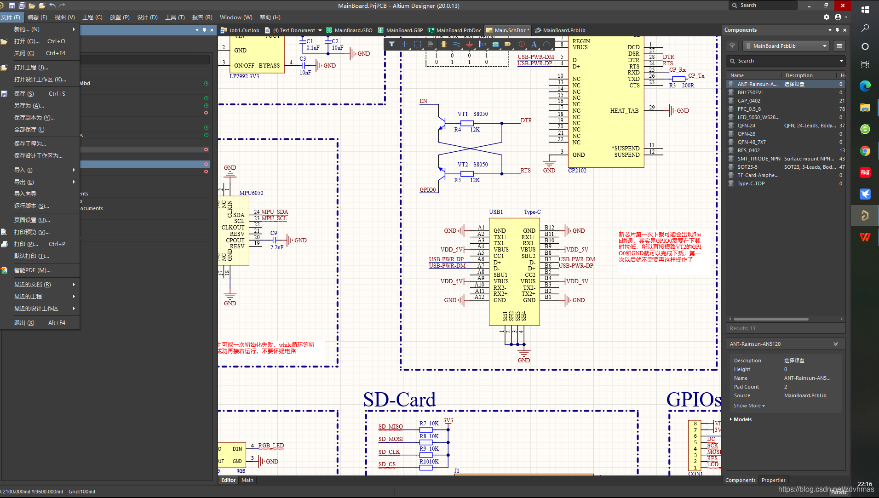The height and width of the screenshot is (498, 879).
Task: Expand the 导入 (I) submenu
Action: (40, 170)
